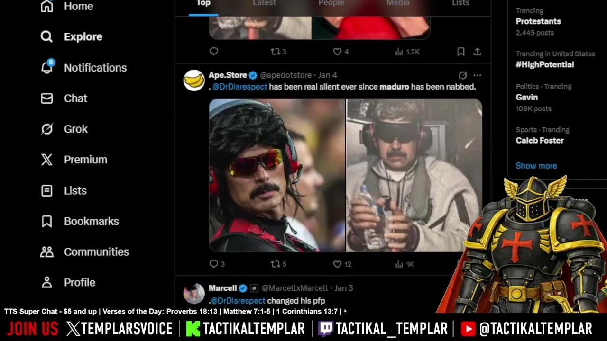607x341 pixels.
Task: Open the @MarcellxMarcell handle
Action: 294,288
